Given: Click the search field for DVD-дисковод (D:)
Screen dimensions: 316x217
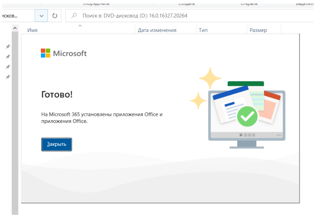Looking at the screenshot, I should pyautogui.click(x=175, y=16).
